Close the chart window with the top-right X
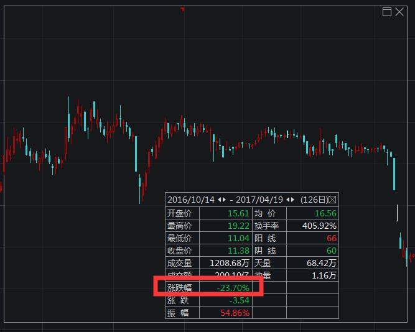Viewport: 415px width, 332px height. 399,12
